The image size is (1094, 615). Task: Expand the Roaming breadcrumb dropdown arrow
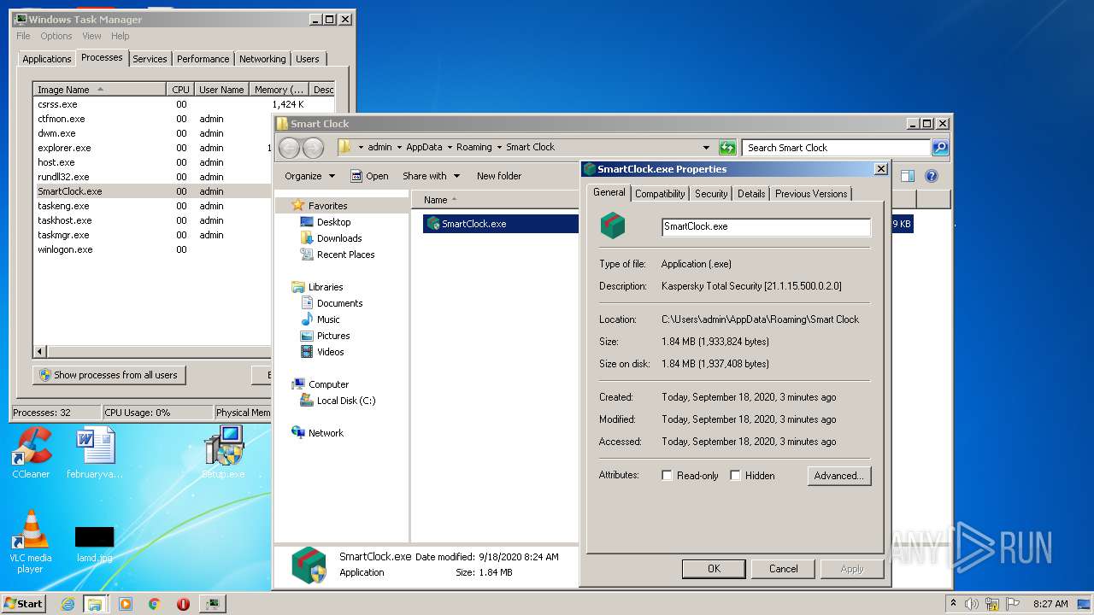coord(499,147)
